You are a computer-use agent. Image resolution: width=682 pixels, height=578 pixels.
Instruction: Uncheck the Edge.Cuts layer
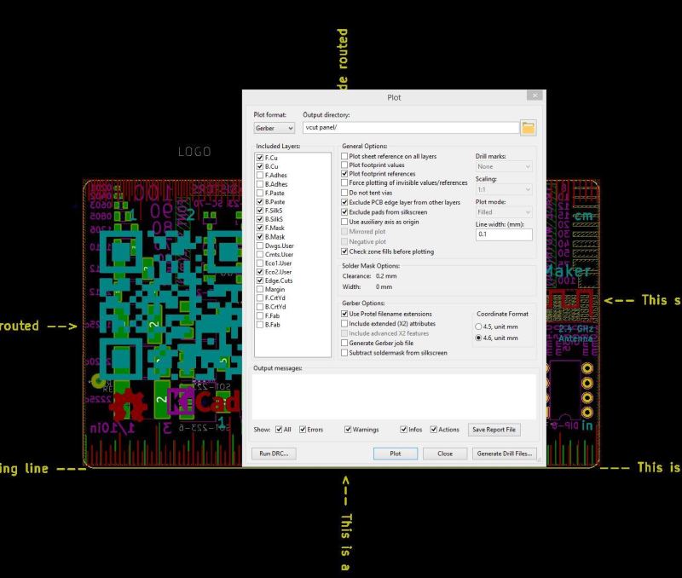pos(260,280)
